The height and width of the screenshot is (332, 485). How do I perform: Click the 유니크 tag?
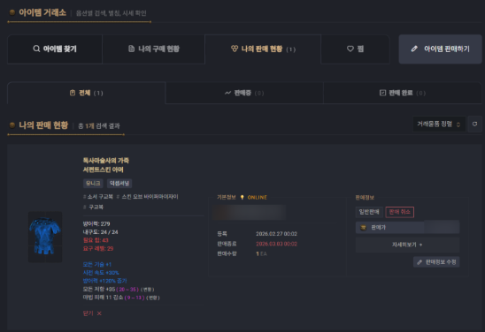pos(93,184)
